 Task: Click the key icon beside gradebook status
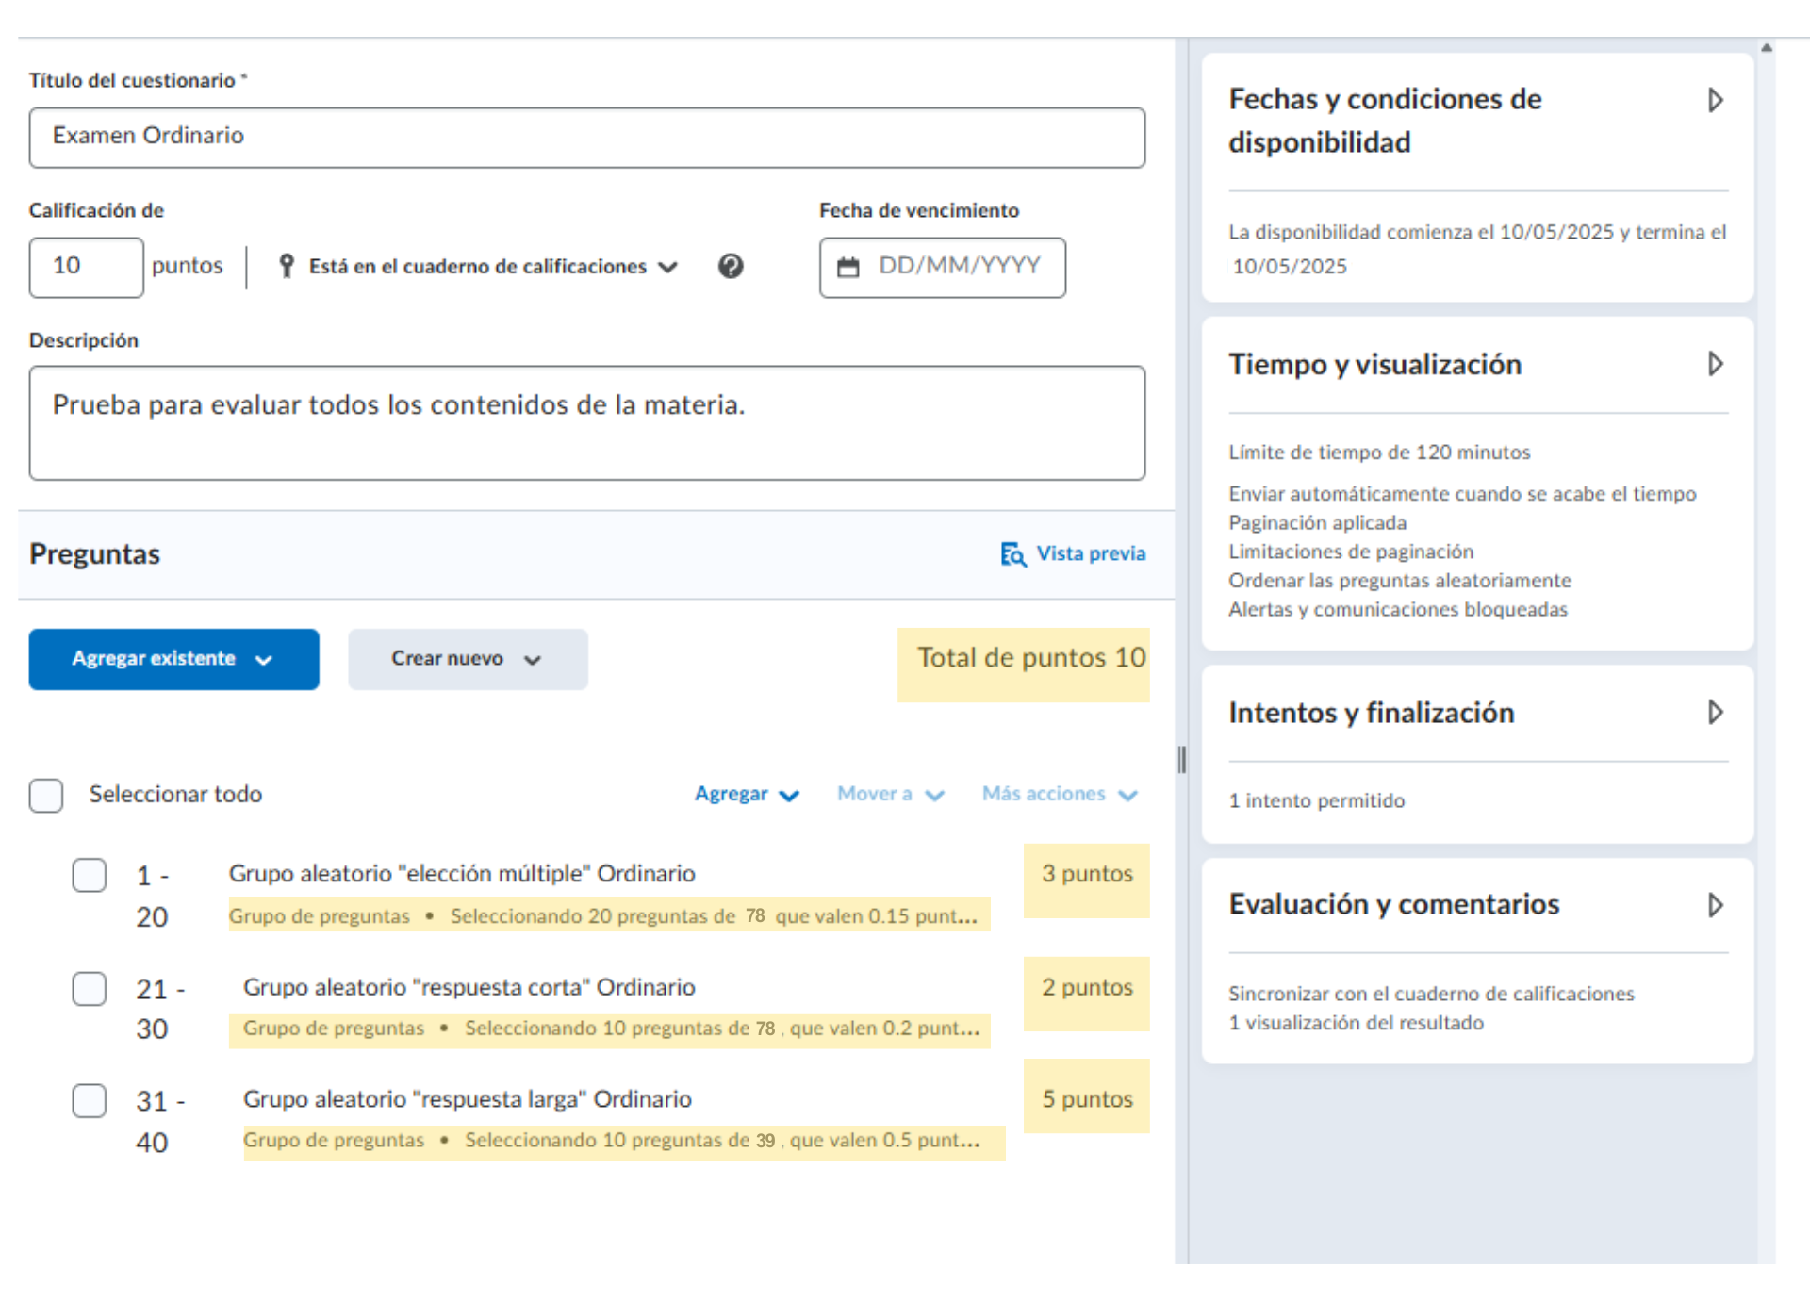click(287, 267)
